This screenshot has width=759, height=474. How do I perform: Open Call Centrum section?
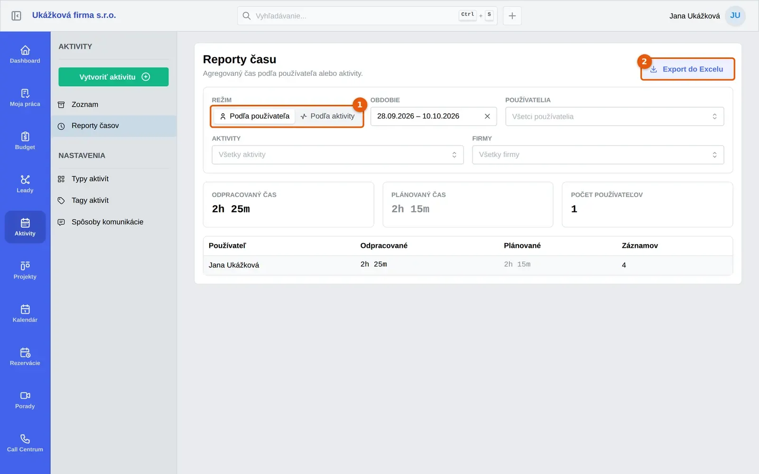25,443
